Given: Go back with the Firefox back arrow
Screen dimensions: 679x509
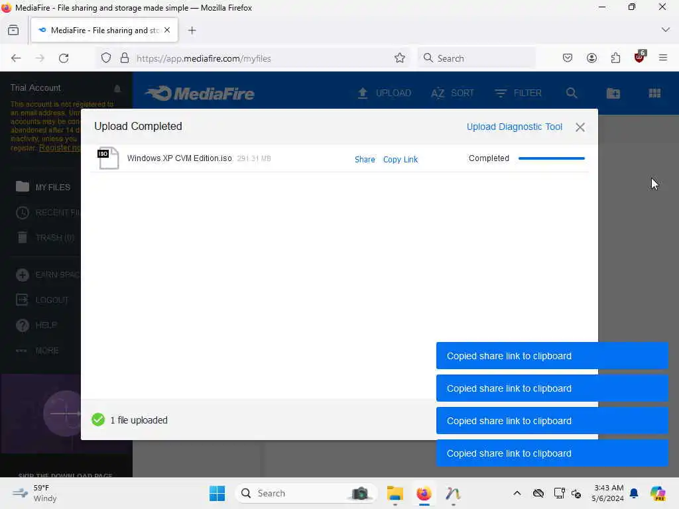Looking at the screenshot, I should [16, 58].
